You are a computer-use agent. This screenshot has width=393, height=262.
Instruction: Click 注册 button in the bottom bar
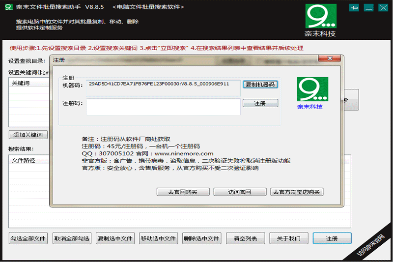tap(332, 238)
